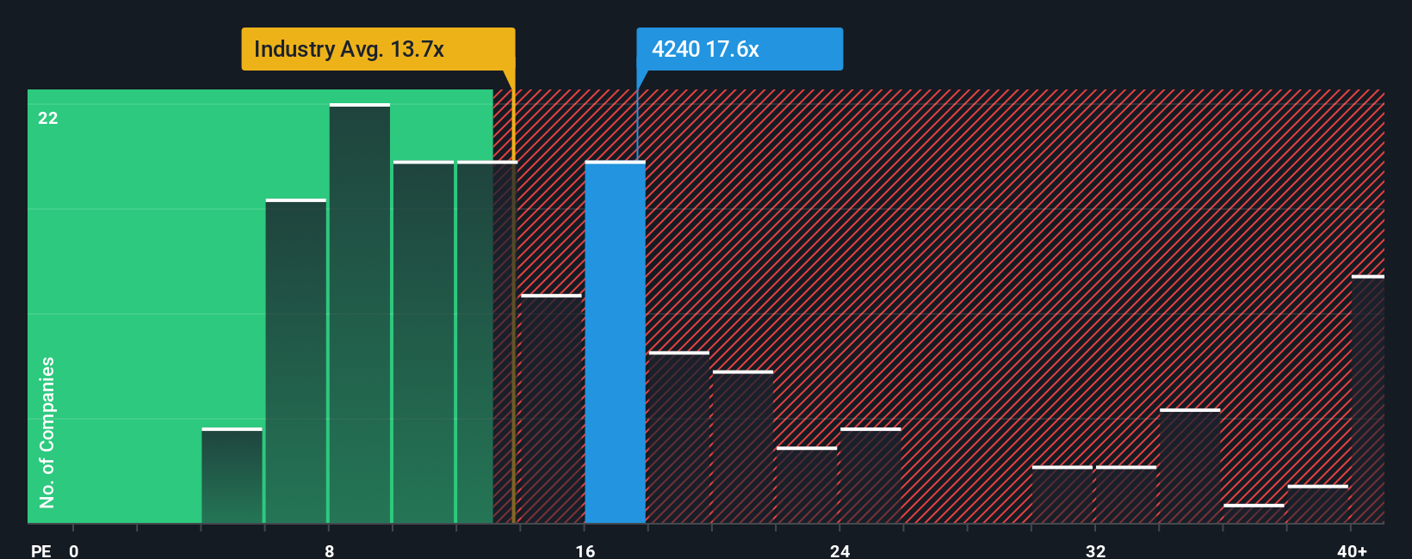The height and width of the screenshot is (559, 1412).
Task: Click the bar immediately right of the blue bar
Action: [x=679, y=437]
